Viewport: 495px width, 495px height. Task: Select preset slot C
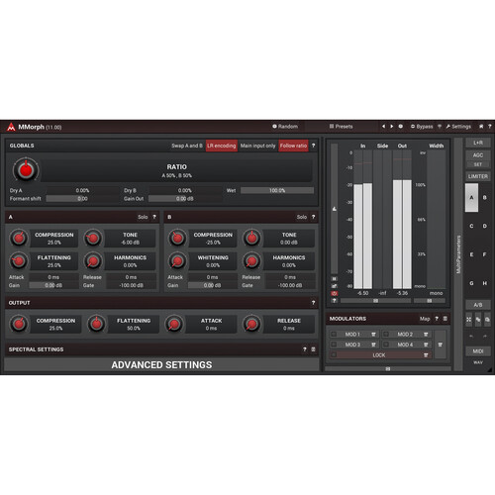click(471, 226)
